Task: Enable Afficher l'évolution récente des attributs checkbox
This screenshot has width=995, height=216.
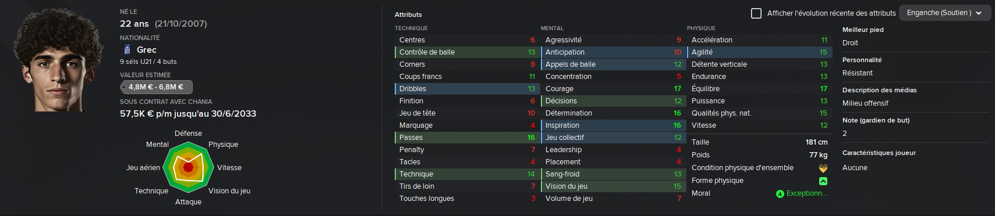Action: point(756,13)
